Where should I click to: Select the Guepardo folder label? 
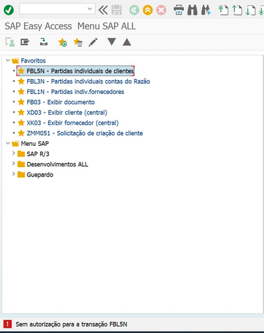pyautogui.click(x=40, y=174)
